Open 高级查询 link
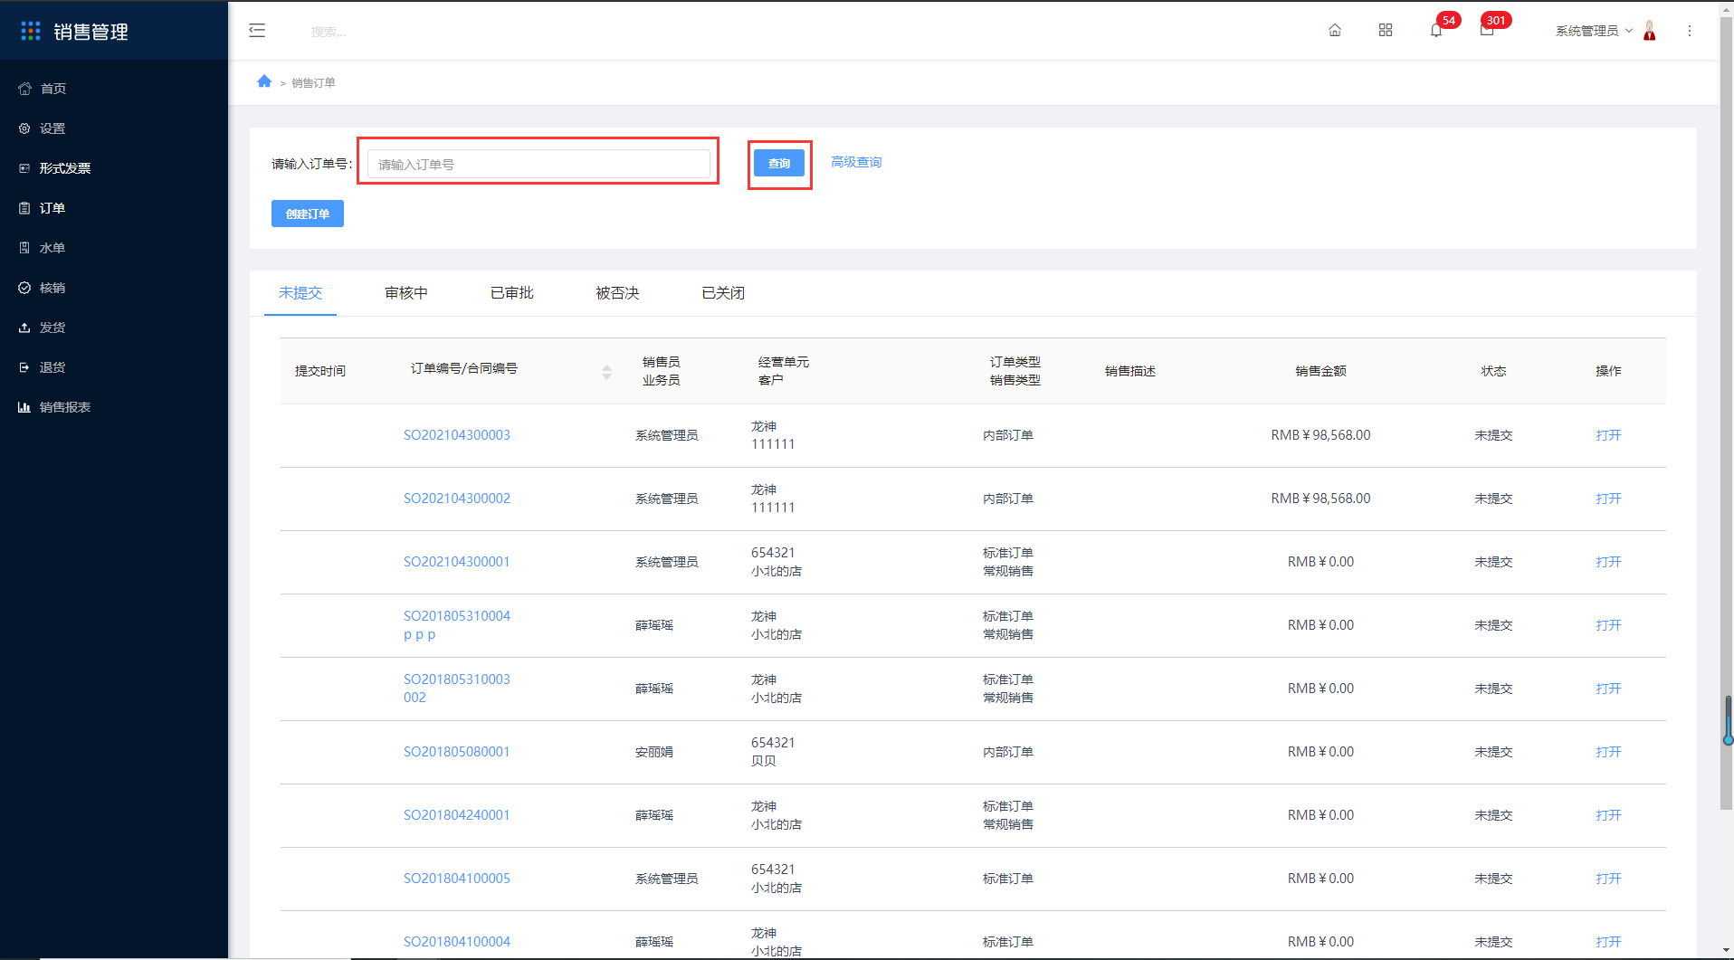Image resolution: width=1734 pixels, height=960 pixels. click(856, 163)
